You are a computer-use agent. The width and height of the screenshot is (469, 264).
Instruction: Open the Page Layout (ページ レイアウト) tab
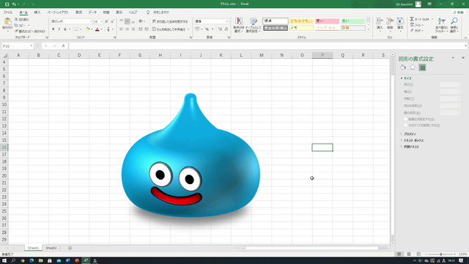[58, 12]
